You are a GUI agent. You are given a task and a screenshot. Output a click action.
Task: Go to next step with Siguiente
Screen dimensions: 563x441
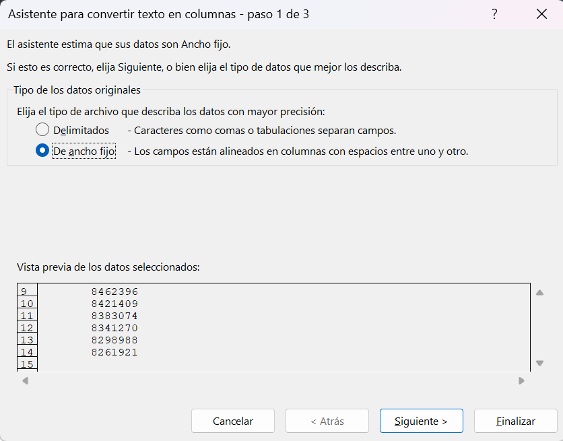[421, 421]
